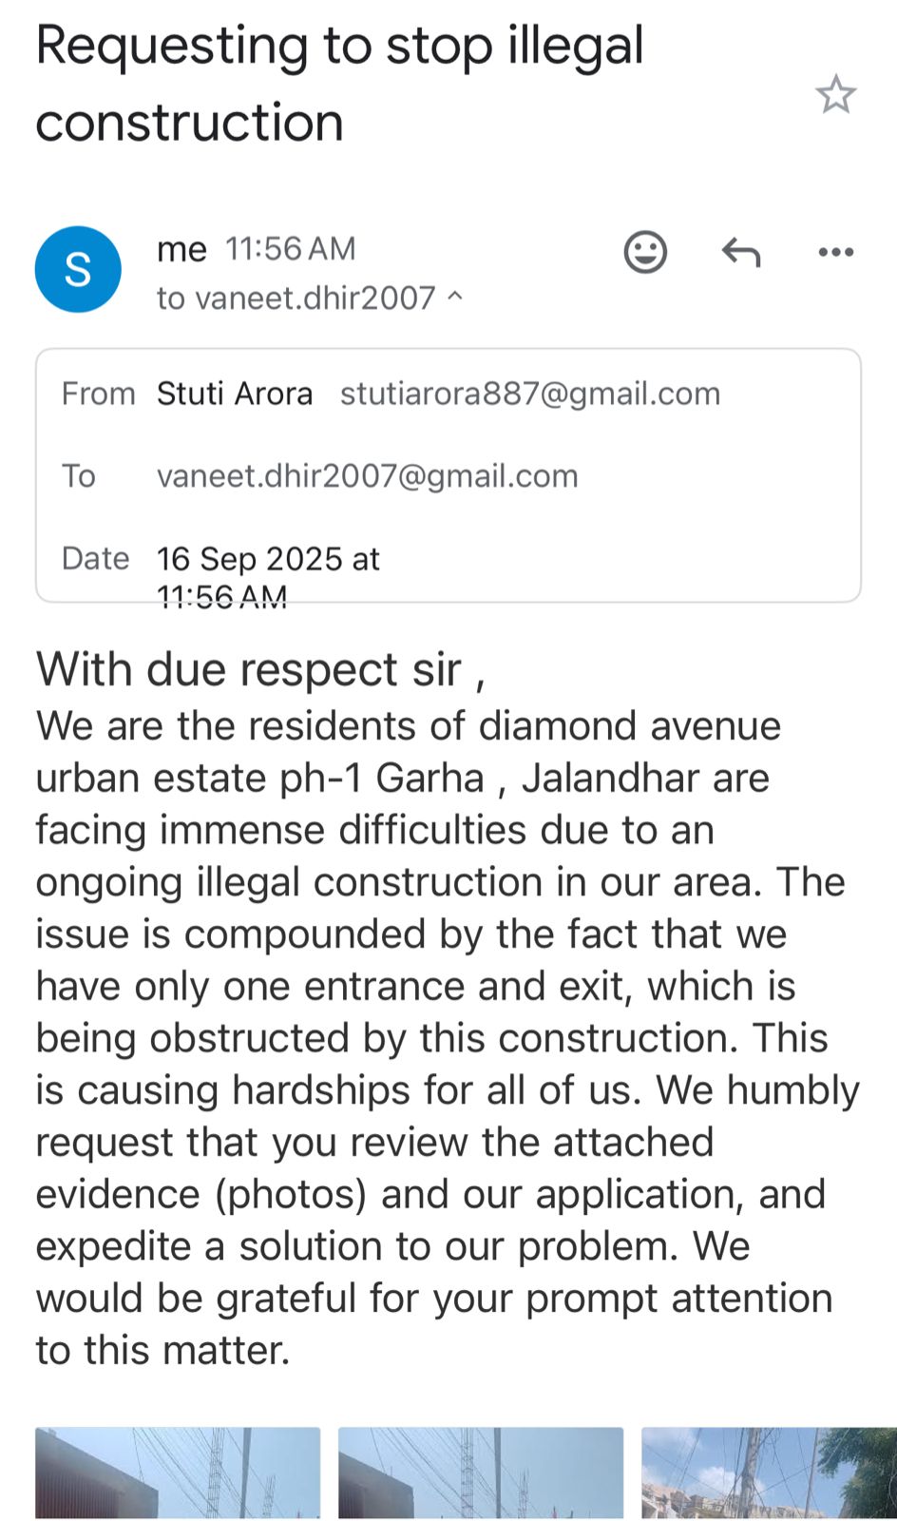Open the second attached photo thumbnail

[481, 1472]
